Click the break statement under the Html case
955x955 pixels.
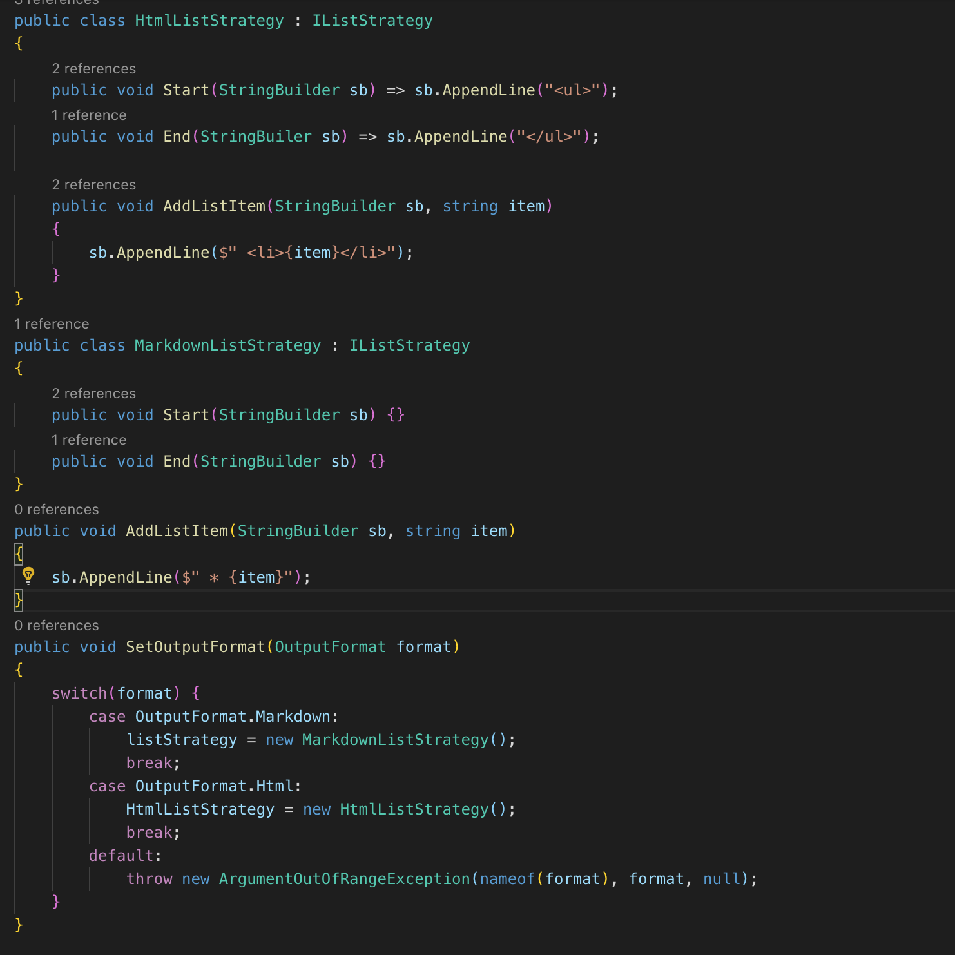pyautogui.click(x=153, y=833)
